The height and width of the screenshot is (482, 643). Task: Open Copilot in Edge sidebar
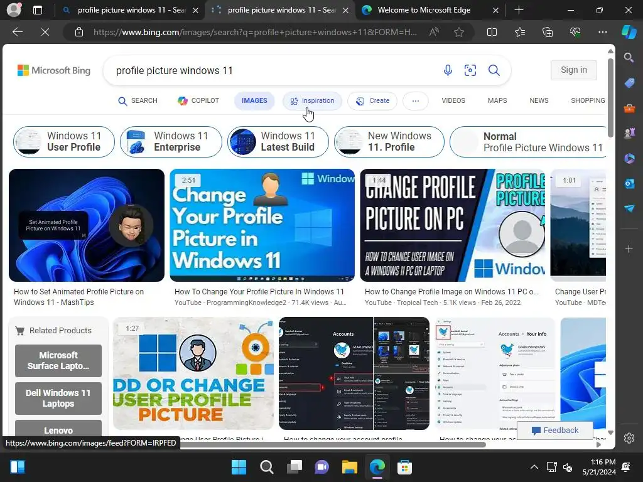[629, 32]
